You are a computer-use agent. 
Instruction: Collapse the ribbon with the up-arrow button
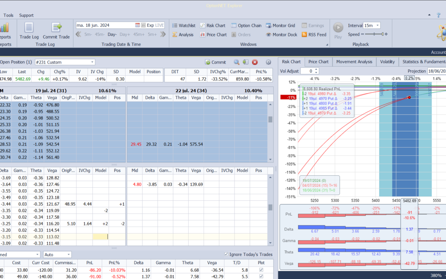click(x=429, y=15)
